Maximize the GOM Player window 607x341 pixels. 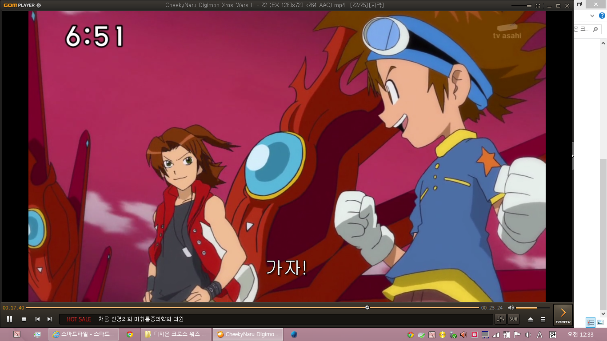pyautogui.click(x=559, y=5)
